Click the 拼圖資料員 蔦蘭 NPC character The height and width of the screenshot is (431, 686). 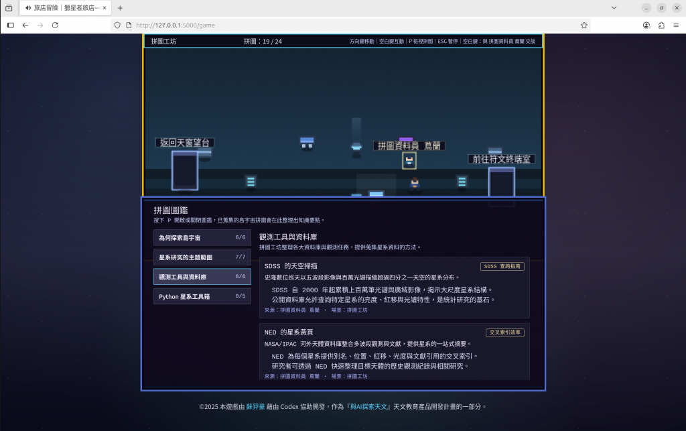click(409, 161)
